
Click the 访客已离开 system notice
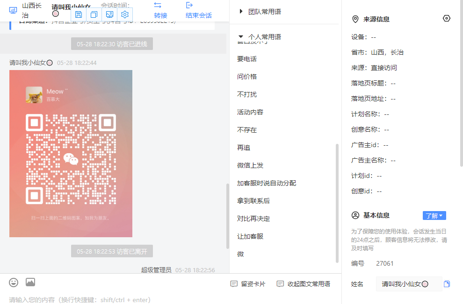tap(112, 251)
